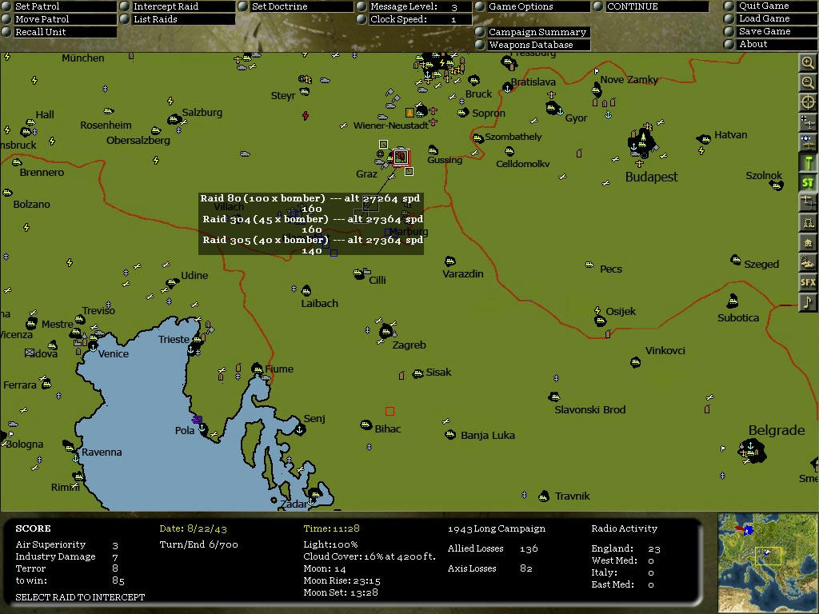Open Game Options
This screenshot has width=819, height=614.
[532, 6]
